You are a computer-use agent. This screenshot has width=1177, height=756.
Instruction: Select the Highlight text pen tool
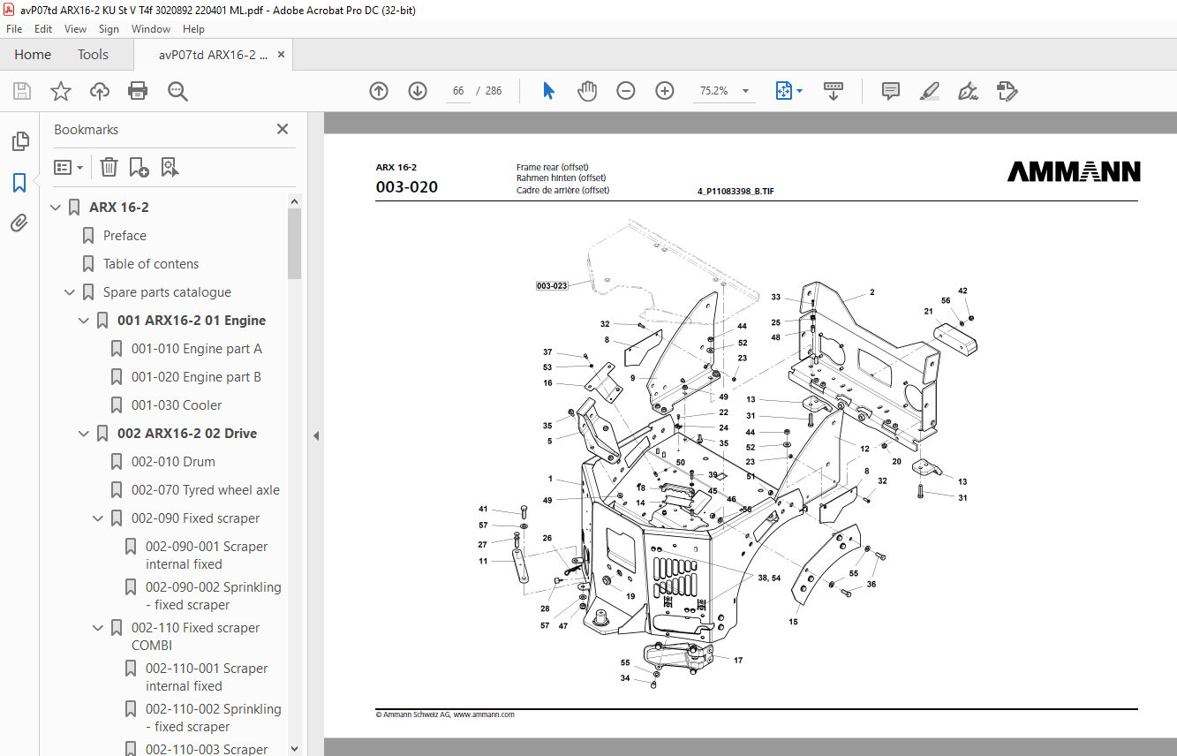point(929,91)
